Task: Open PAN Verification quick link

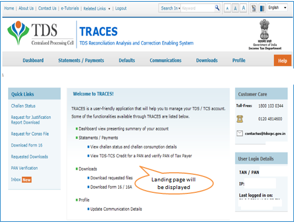Action: point(25,168)
